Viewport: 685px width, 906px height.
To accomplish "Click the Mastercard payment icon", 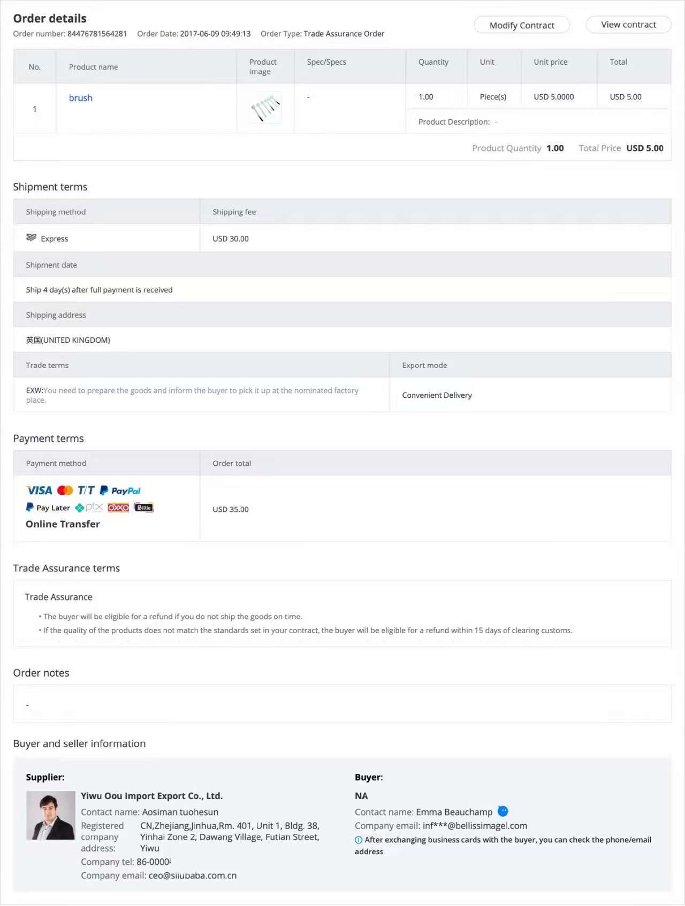I will (65, 490).
